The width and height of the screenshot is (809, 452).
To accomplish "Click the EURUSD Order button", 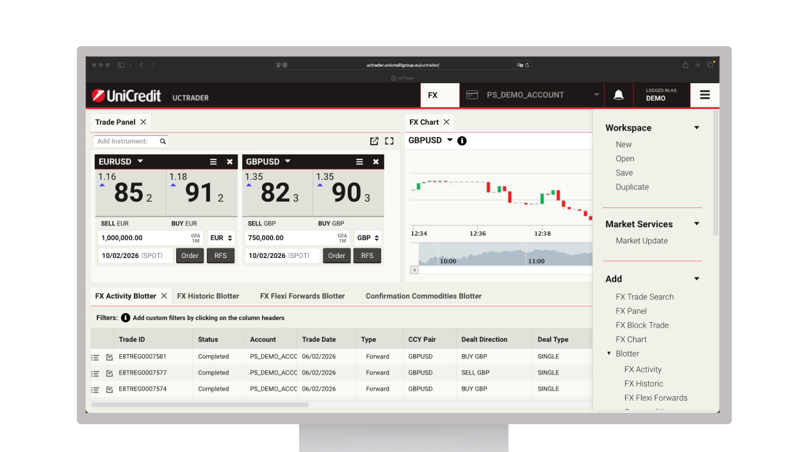I will (x=190, y=255).
